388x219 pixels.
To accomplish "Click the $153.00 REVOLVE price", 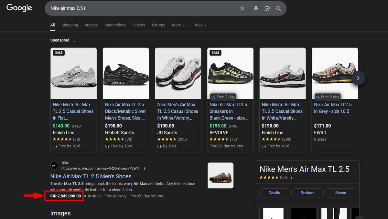I will click(218, 126).
